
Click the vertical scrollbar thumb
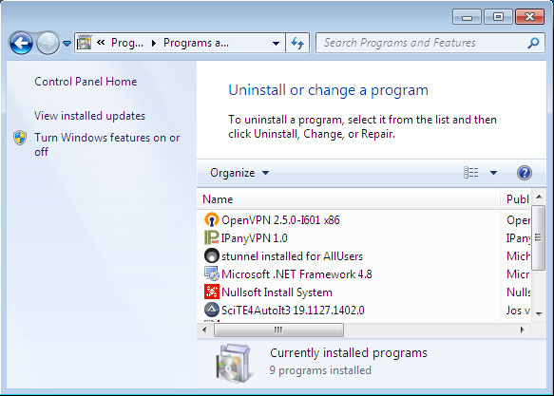coord(538,237)
